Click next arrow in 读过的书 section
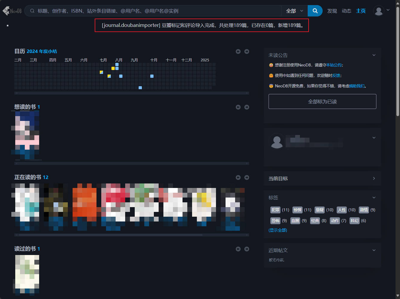The width and height of the screenshot is (400, 299). (x=246, y=249)
